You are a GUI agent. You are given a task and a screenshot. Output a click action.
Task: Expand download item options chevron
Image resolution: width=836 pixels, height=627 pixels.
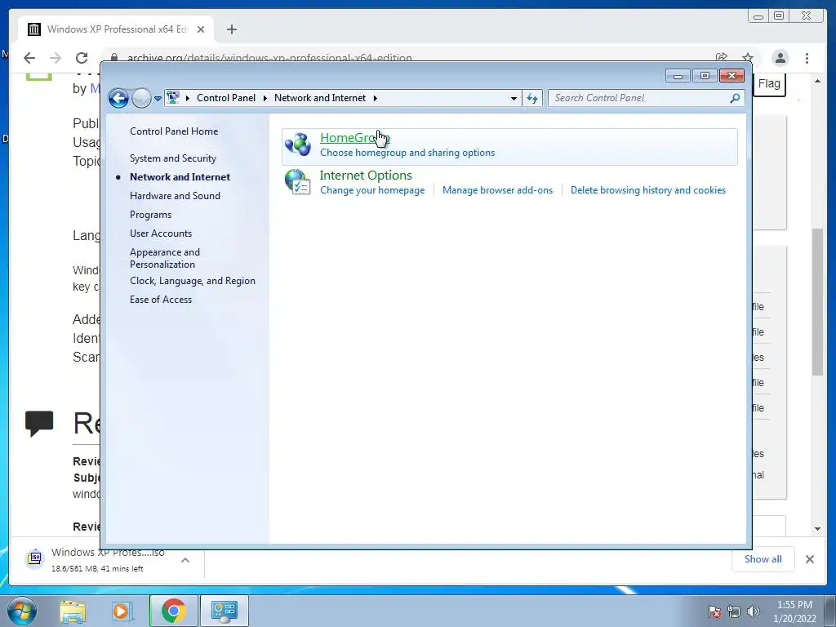[185, 560]
